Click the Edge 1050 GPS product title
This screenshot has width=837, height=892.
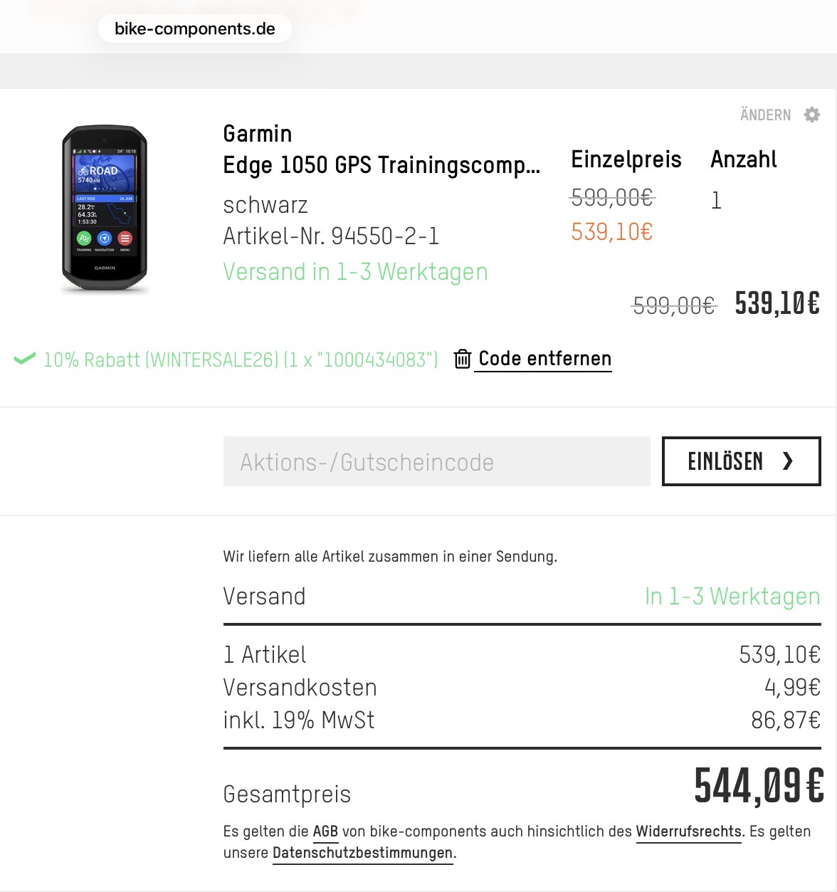click(x=381, y=165)
